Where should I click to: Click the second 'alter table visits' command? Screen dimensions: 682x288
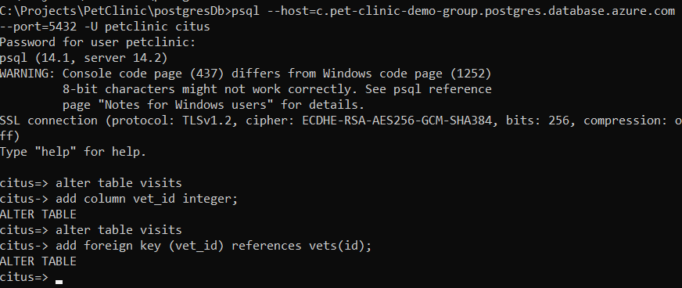(x=119, y=230)
